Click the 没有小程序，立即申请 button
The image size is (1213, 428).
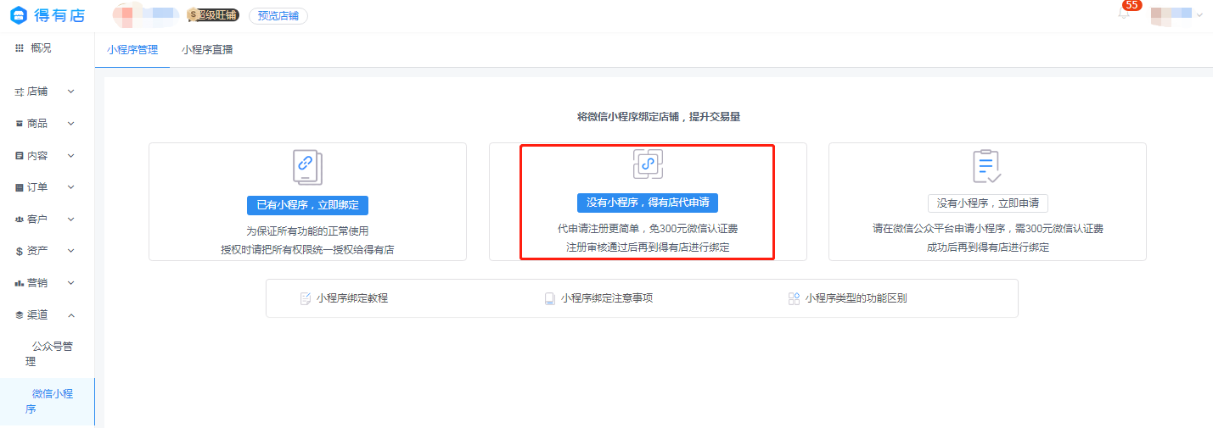pos(987,203)
